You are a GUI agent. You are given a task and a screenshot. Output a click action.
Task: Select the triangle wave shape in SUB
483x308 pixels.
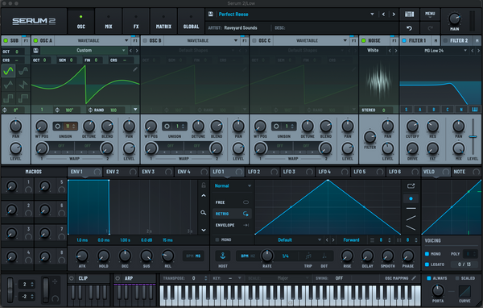coord(8,85)
